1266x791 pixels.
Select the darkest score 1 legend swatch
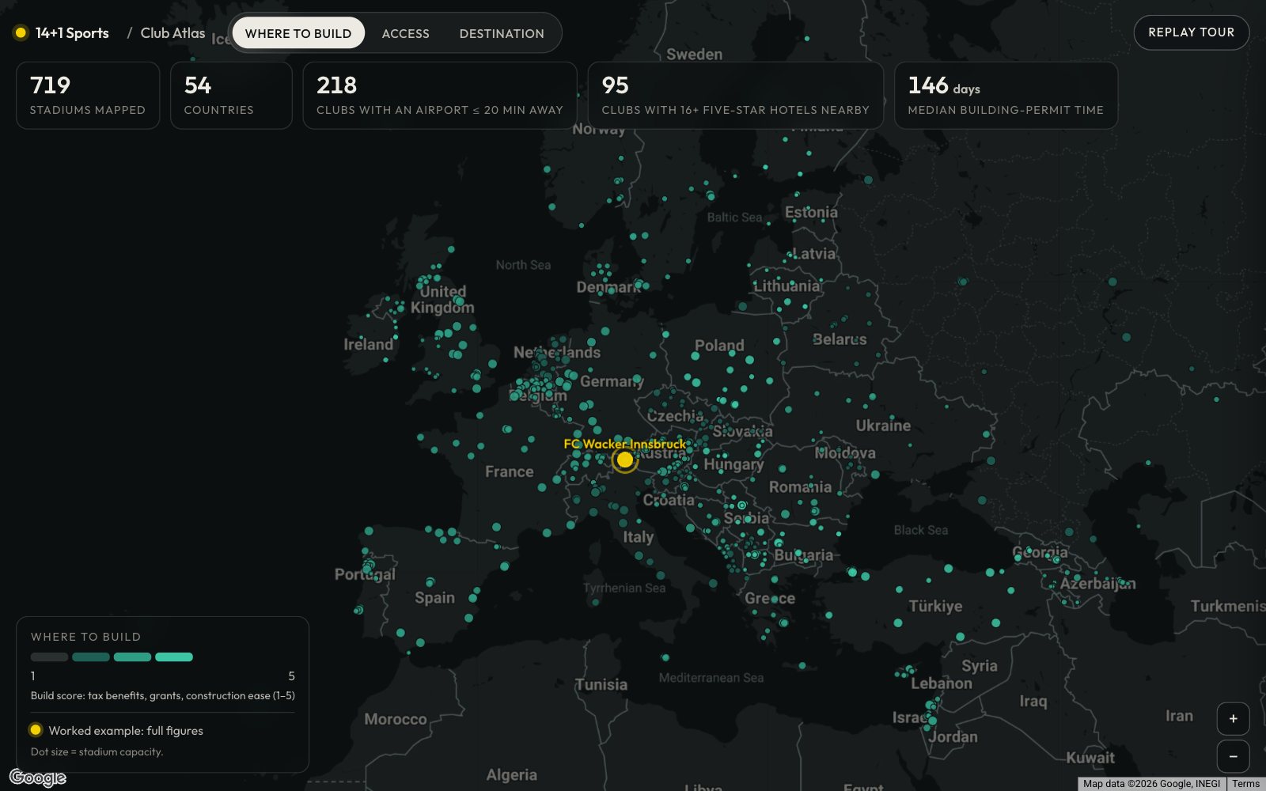click(50, 657)
